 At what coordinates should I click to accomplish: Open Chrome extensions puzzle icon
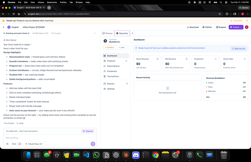(x=227, y=14)
